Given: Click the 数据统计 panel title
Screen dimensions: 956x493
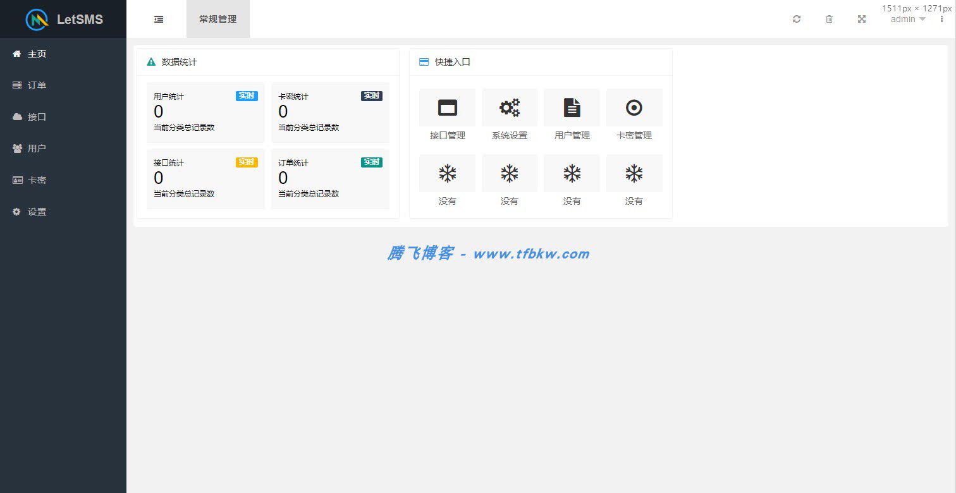Looking at the screenshot, I should [x=180, y=62].
